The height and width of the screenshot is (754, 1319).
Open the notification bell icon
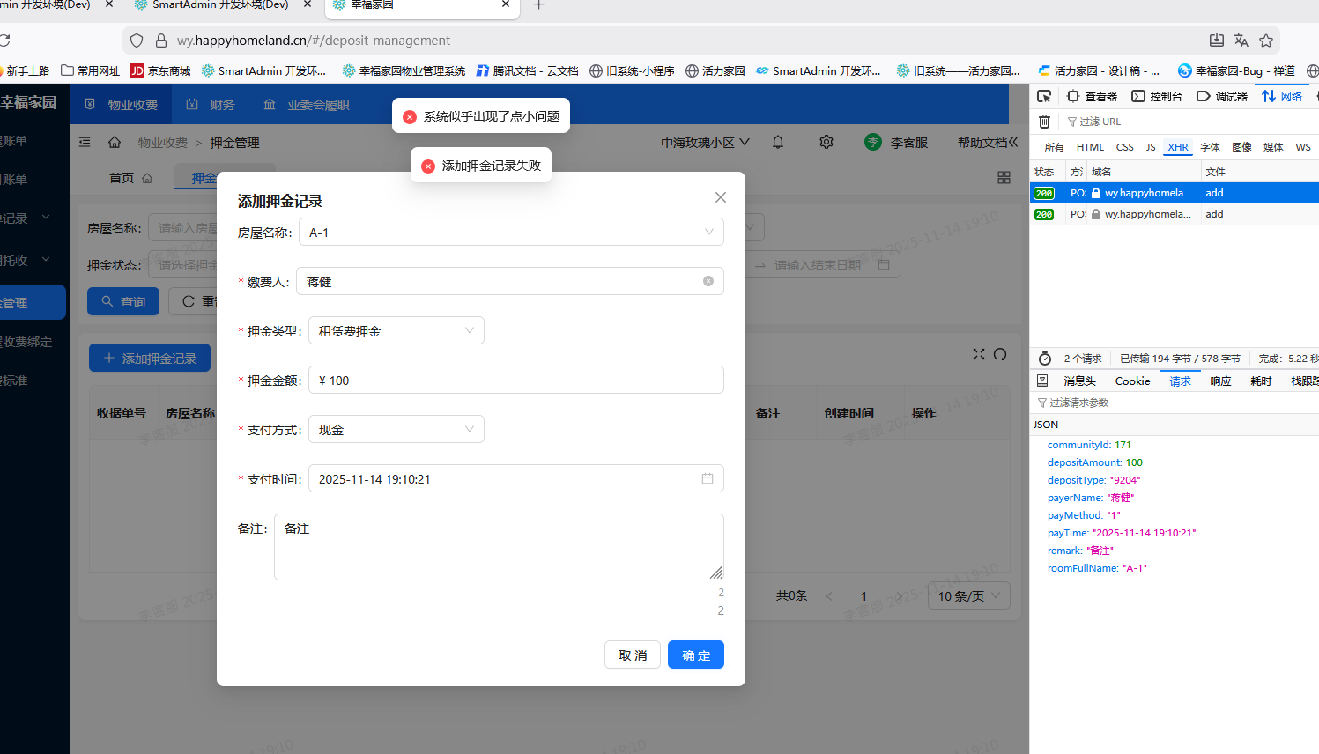click(x=777, y=142)
